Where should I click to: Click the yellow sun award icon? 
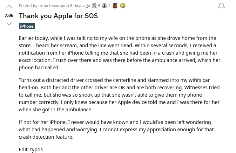123,6
